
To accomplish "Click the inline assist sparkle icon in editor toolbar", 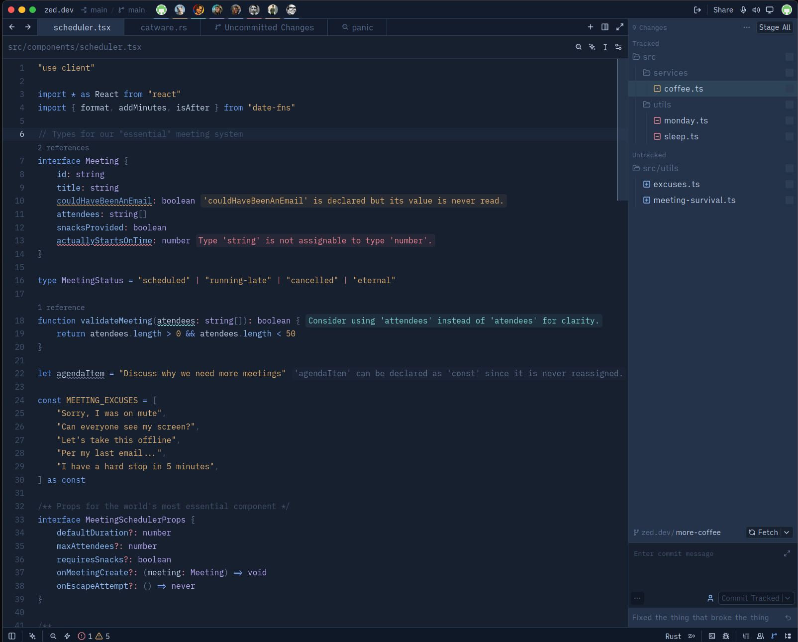I will tap(592, 47).
